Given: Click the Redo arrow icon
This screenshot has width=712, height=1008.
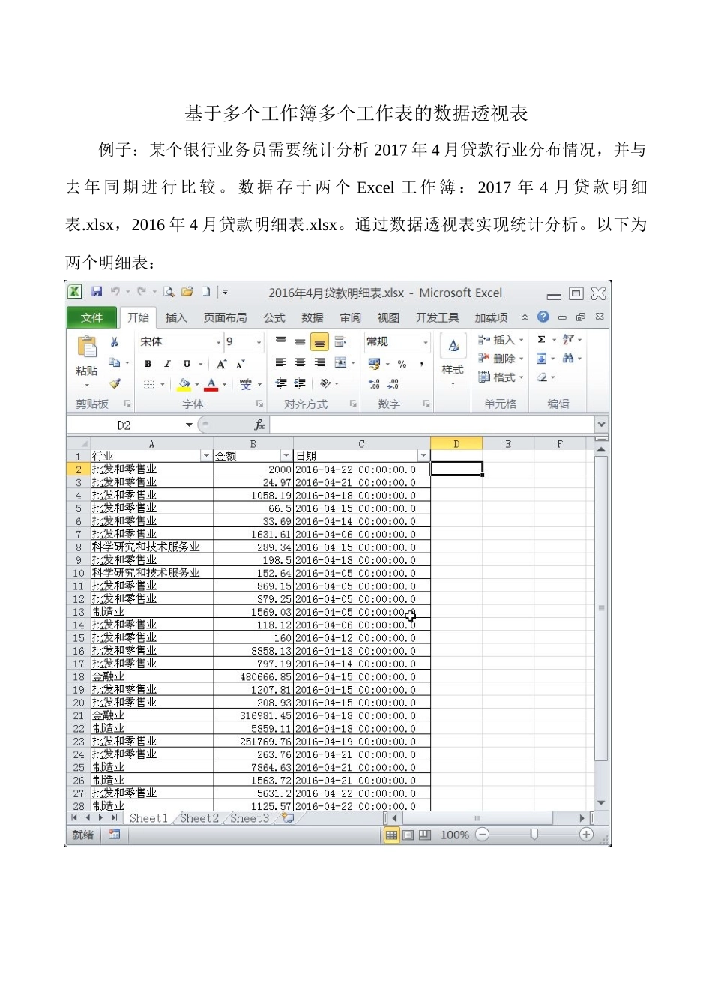Looking at the screenshot, I should click(142, 292).
